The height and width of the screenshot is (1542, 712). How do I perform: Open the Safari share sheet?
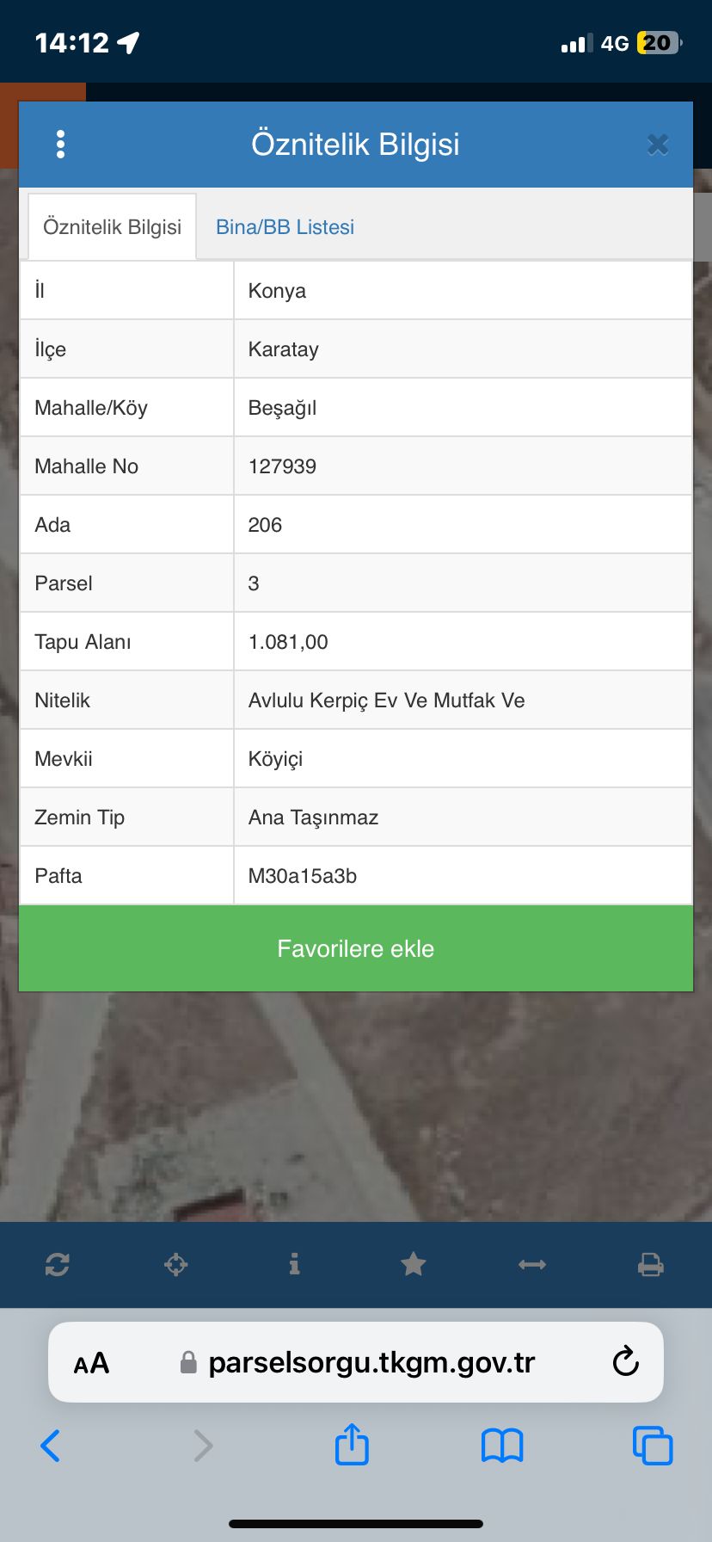(x=352, y=1444)
